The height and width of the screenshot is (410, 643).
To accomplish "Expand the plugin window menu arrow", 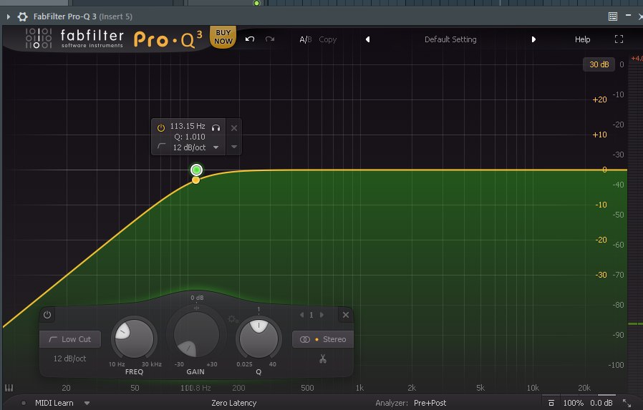I will 8,16.
